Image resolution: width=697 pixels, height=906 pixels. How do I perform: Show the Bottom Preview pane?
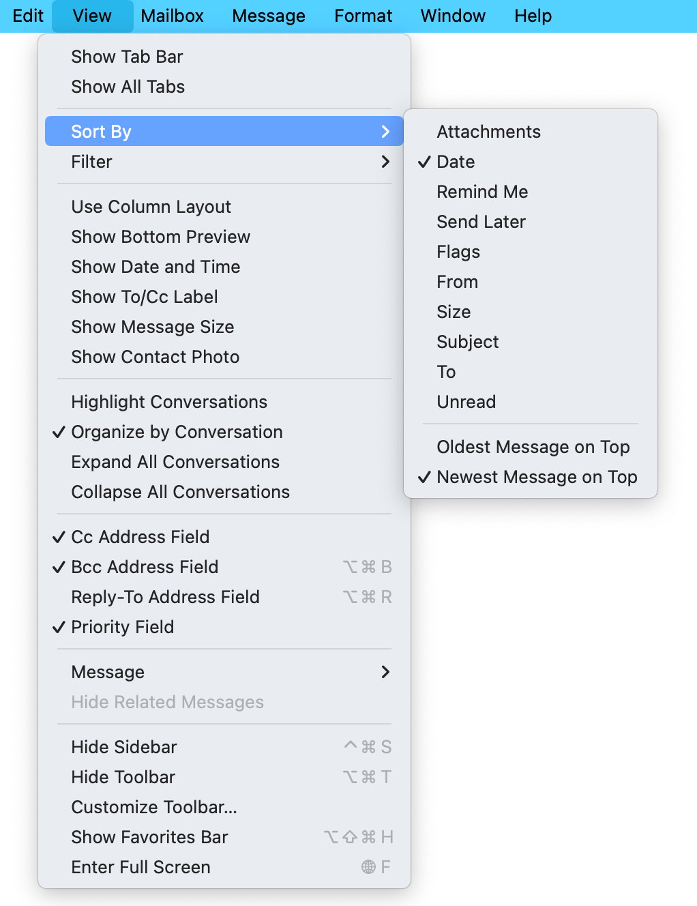click(161, 237)
